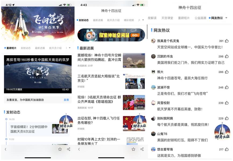Tap the share icon in left screen

pos(69,149)
